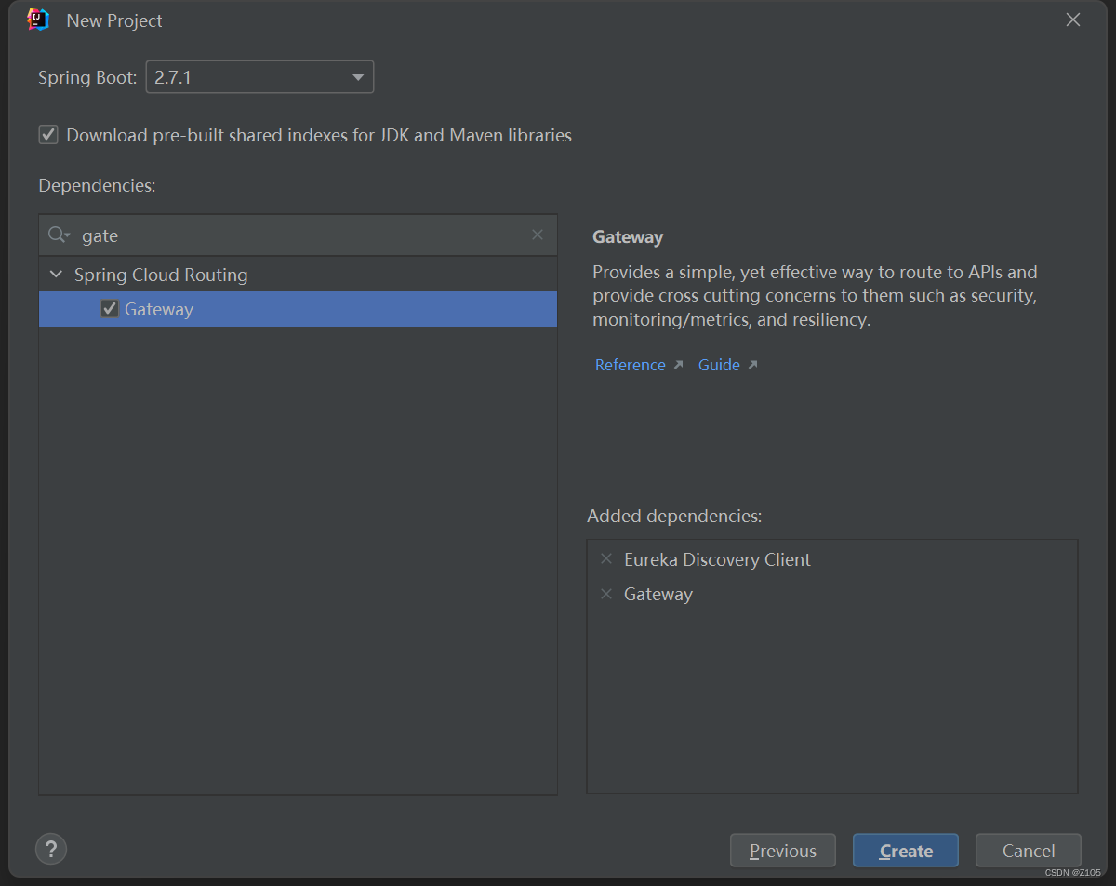
Task: Open the help question mark button
Action: (x=51, y=849)
